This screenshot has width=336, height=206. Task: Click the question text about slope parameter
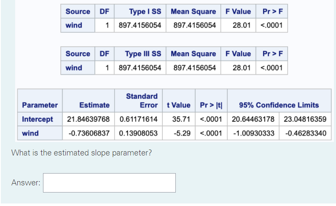coord(81,153)
